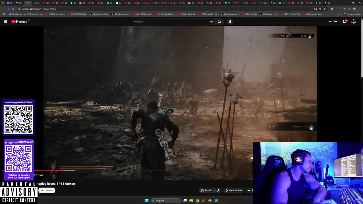Open the Enéas Metal bookmark
This screenshot has width=363, height=204.
(56, 14)
